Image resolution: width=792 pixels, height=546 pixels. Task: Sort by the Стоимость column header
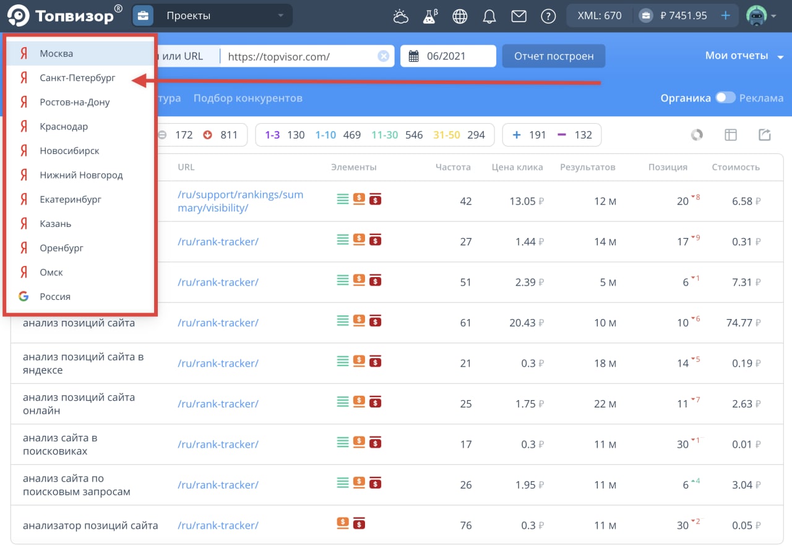point(736,167)
